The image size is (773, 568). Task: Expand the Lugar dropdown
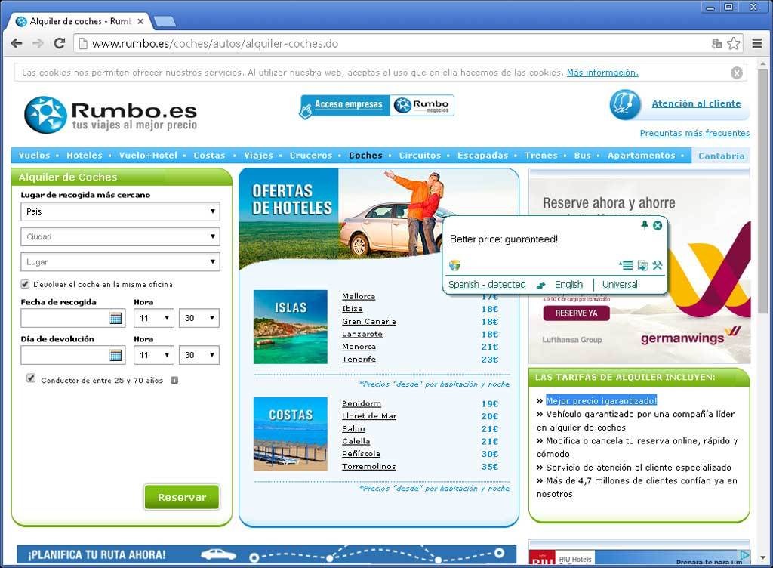120,262
